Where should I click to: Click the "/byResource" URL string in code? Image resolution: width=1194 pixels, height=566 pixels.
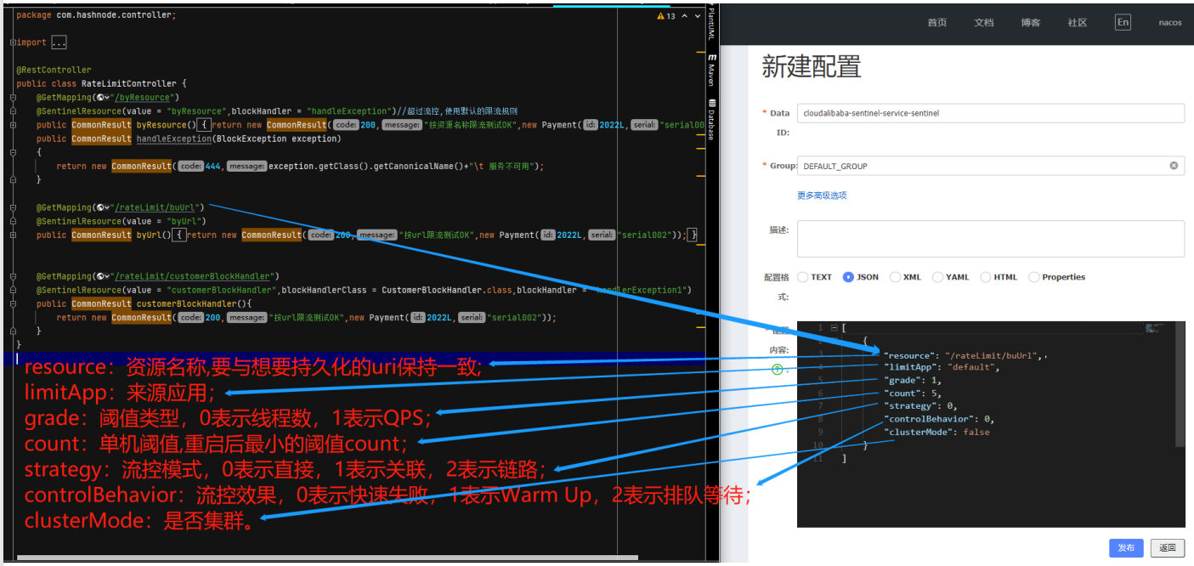pos(144,98)
